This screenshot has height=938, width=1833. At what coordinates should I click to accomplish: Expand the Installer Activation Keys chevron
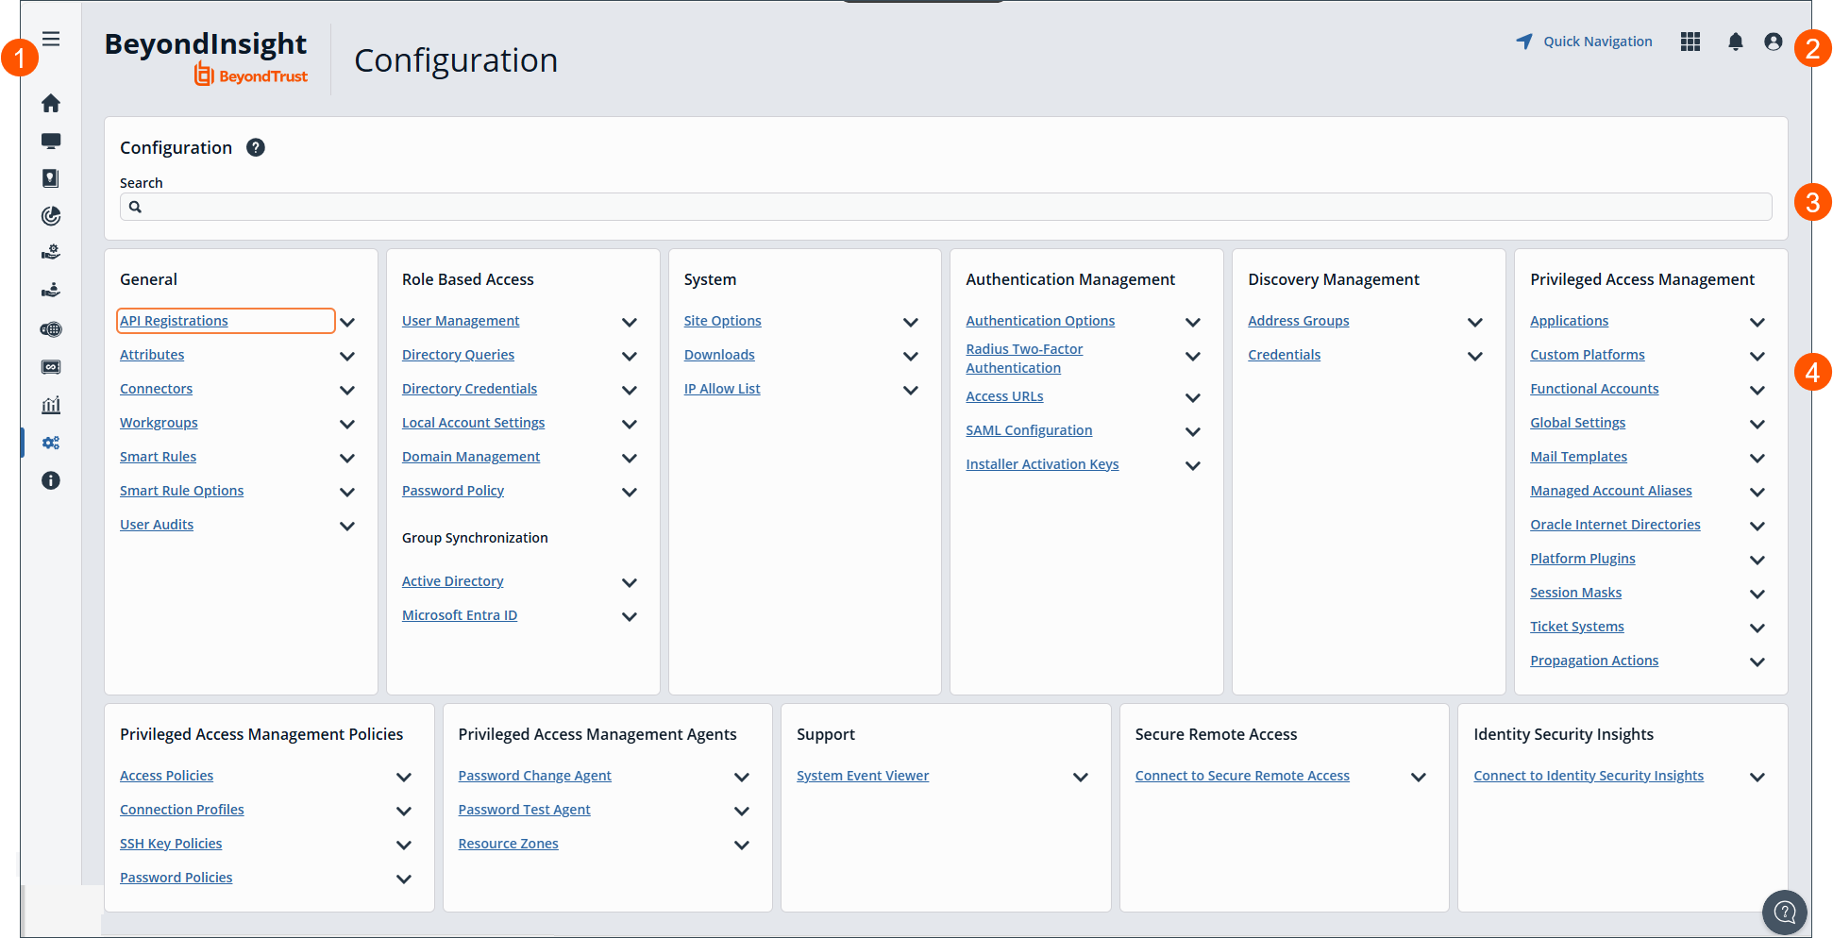(1193, 465)
